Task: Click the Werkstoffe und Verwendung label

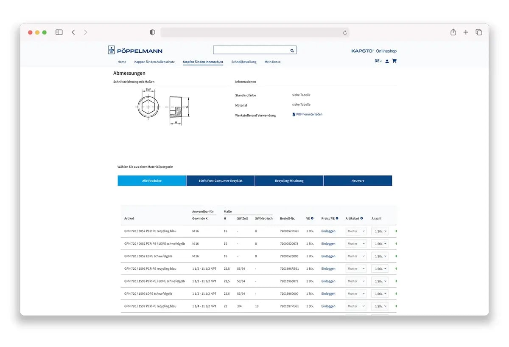Action: (255, 116)
